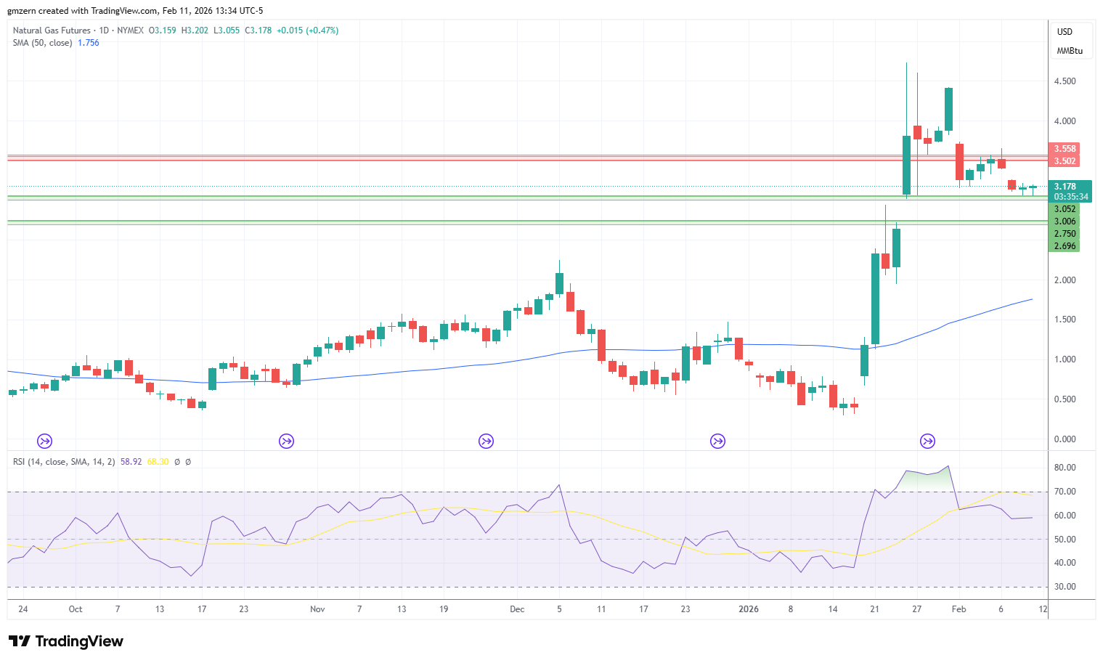
Task: Click the TradingView logo at the bottom
Action: point(66,641)
